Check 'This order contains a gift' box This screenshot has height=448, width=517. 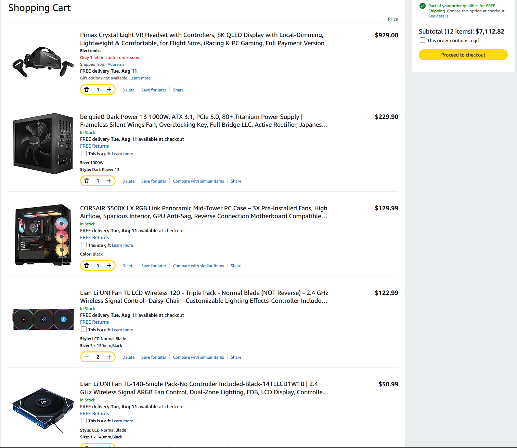pos(423,40)
